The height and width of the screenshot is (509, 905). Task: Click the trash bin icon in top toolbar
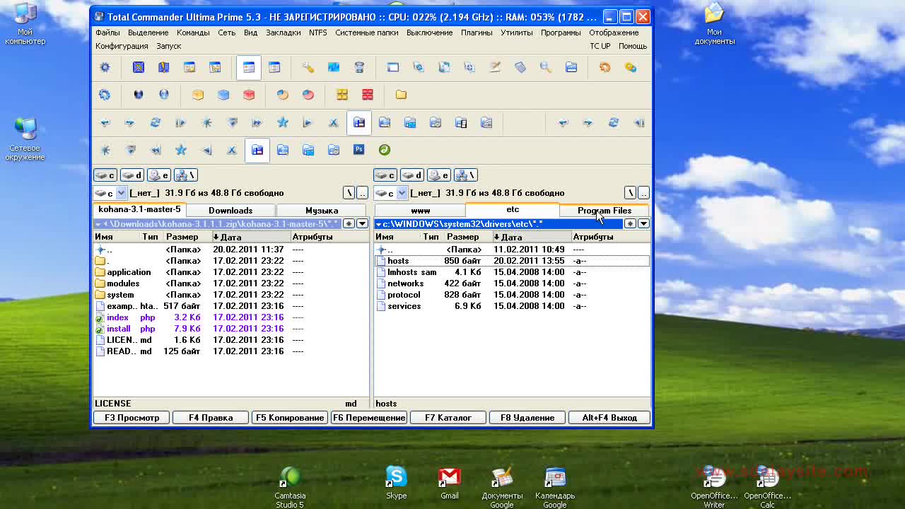click(x=359, y=68)
